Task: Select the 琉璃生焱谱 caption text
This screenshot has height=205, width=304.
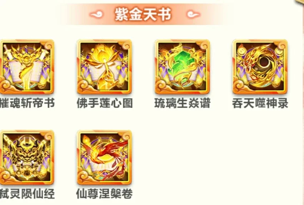Action: pyautogui.click(x=183, y=103)
